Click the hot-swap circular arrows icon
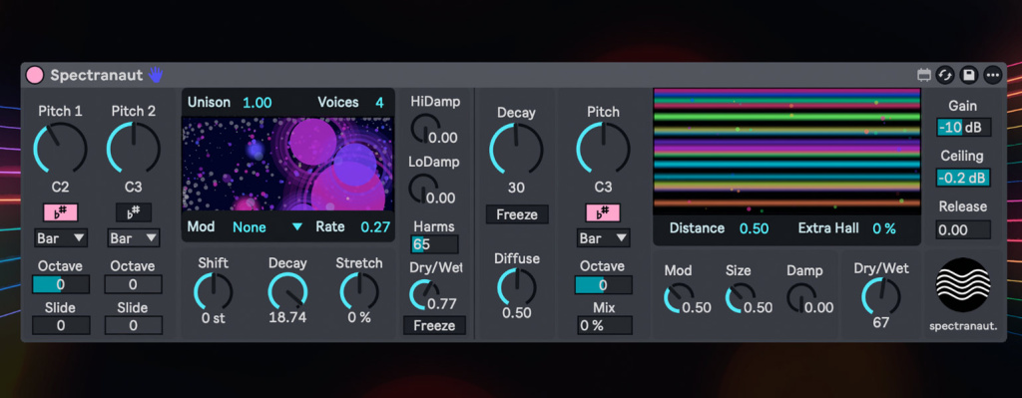 coord(944,75)
